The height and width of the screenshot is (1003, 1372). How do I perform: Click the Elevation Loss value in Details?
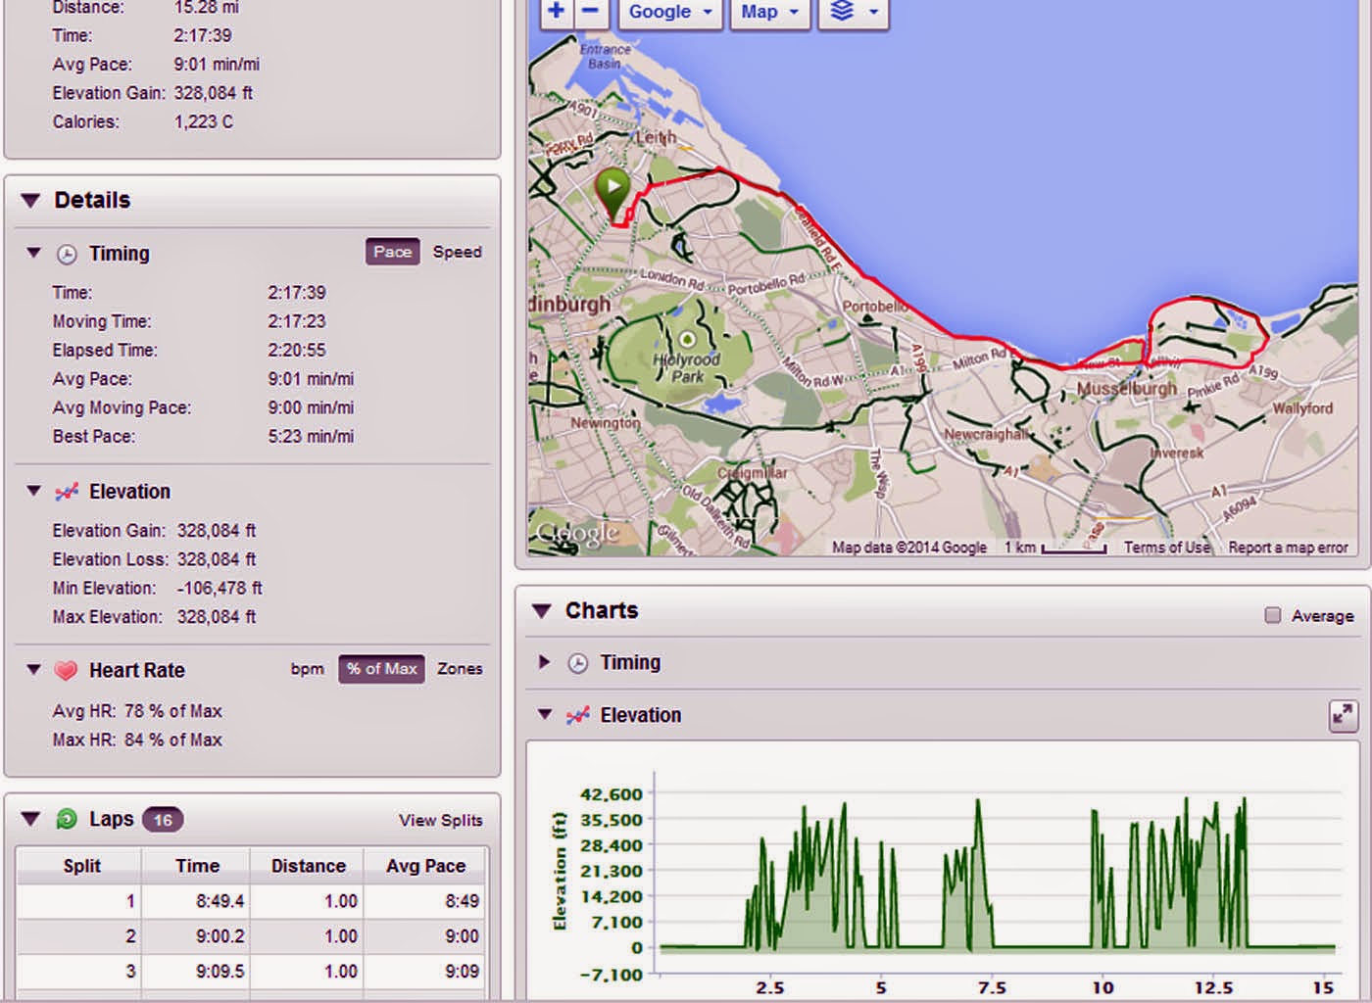217,559
